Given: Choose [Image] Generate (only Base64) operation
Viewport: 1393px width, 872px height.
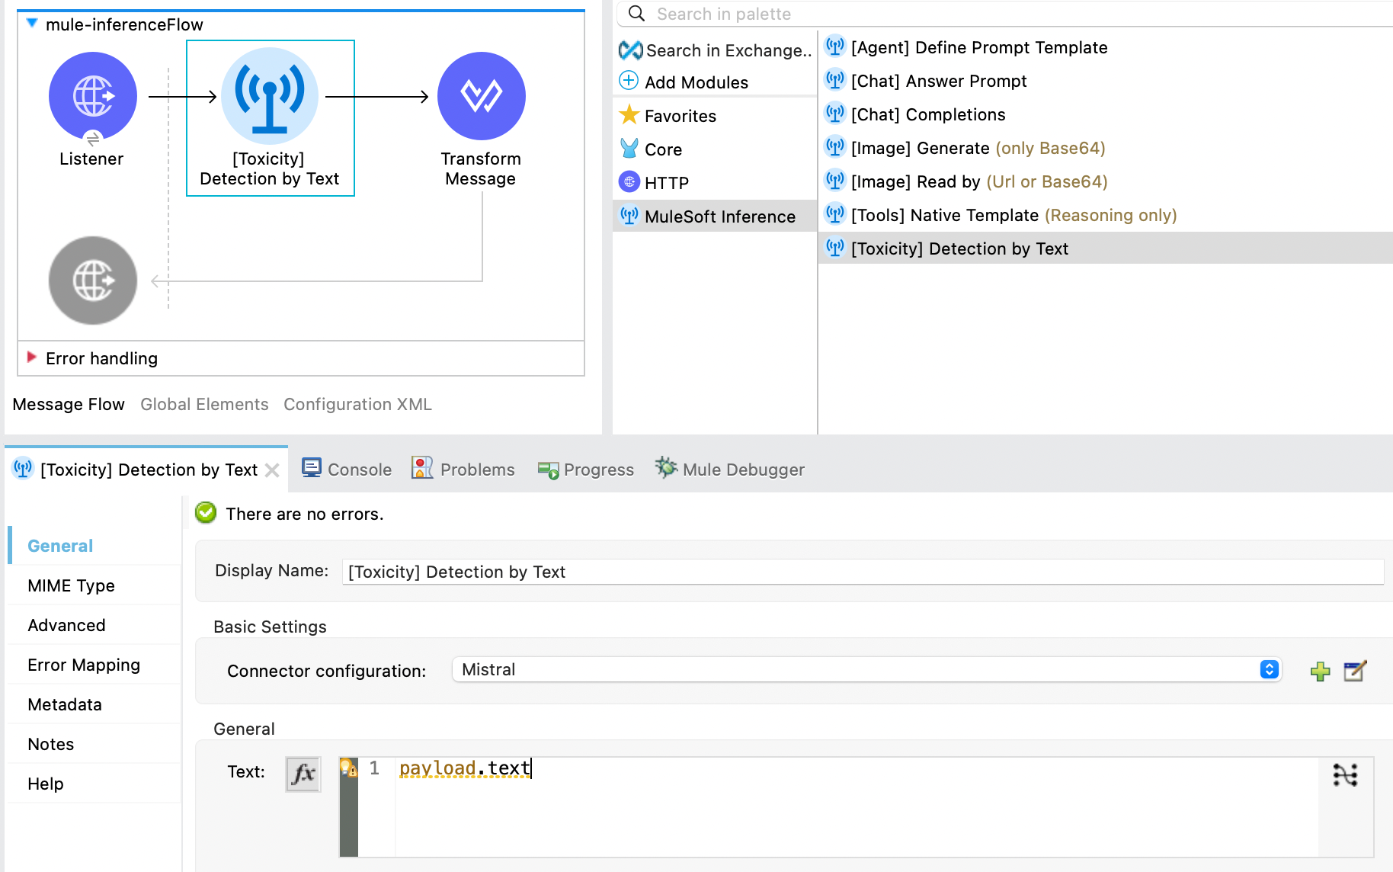Looking at the screenshot, I should 978,148.
